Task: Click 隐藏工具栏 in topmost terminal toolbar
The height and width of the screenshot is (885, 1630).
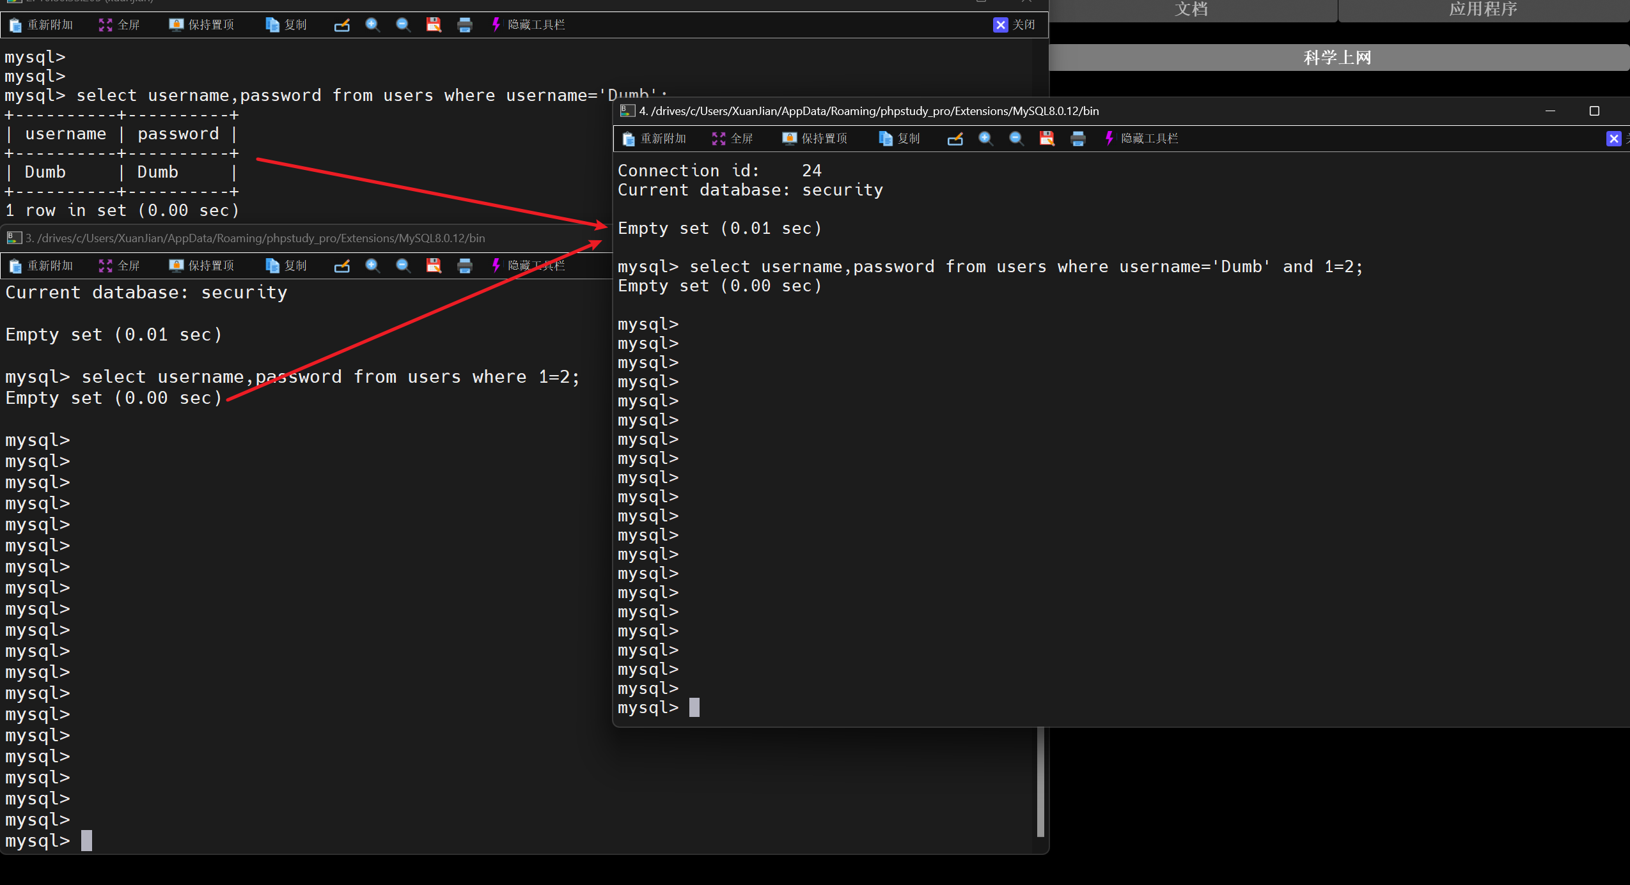Action: click(528, 25)
